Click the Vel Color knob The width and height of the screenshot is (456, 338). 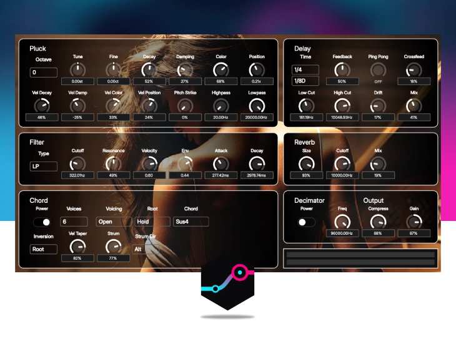coord(114,106)
